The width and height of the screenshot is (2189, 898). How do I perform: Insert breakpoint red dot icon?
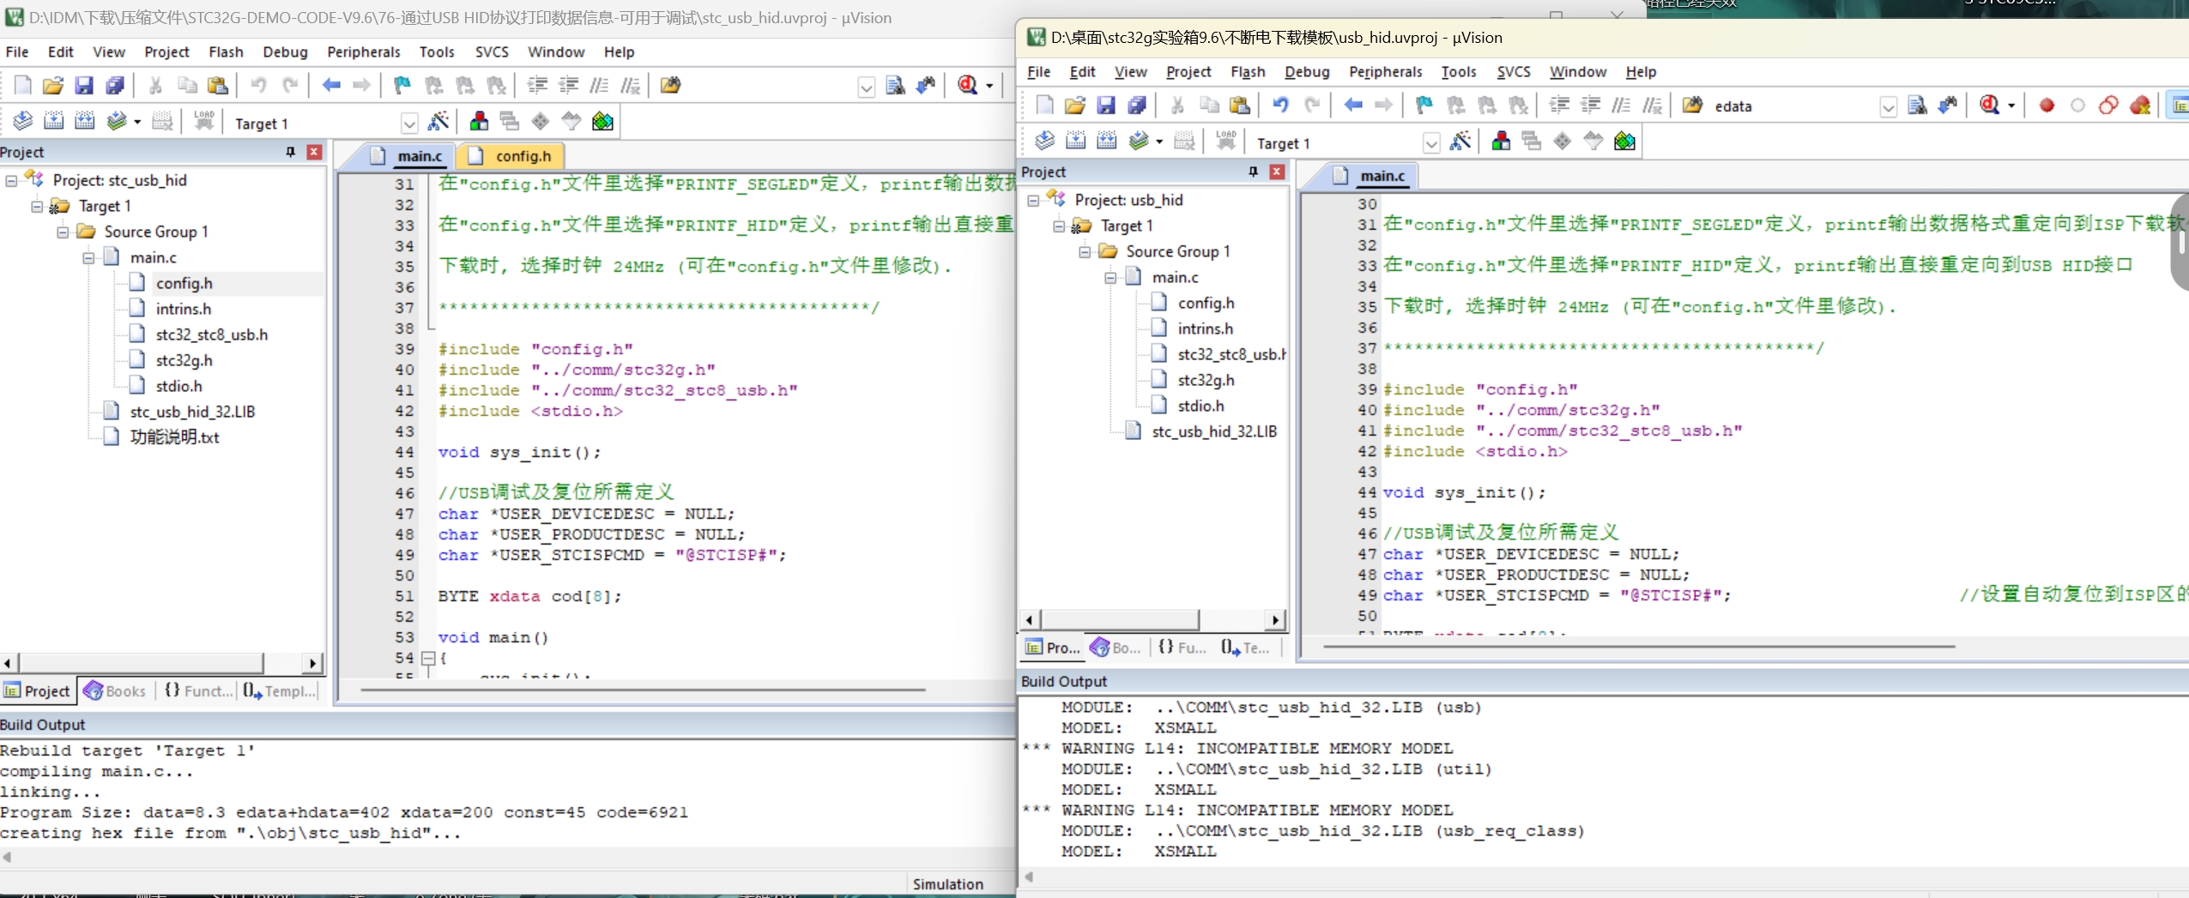(x=2047, y=105)
